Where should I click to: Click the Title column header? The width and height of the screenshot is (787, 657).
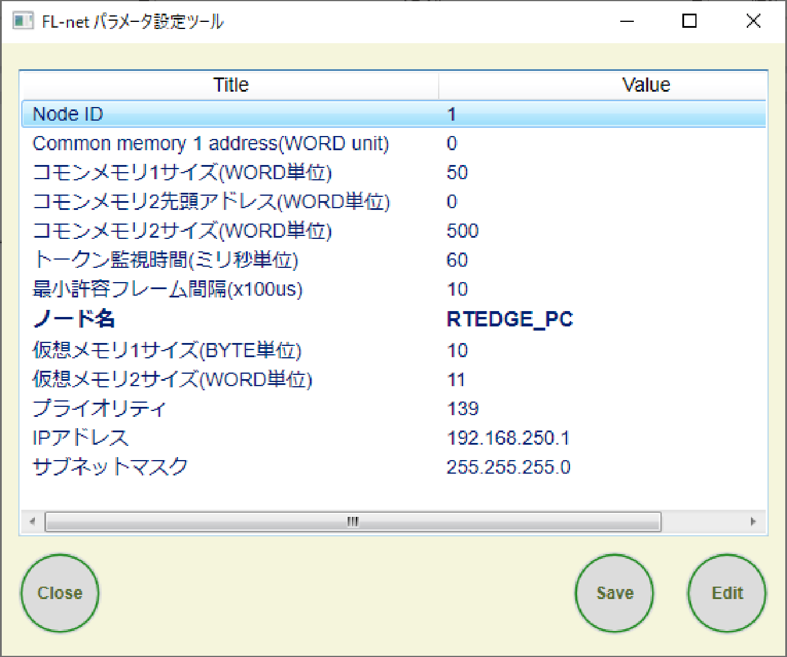coord(231,85)
